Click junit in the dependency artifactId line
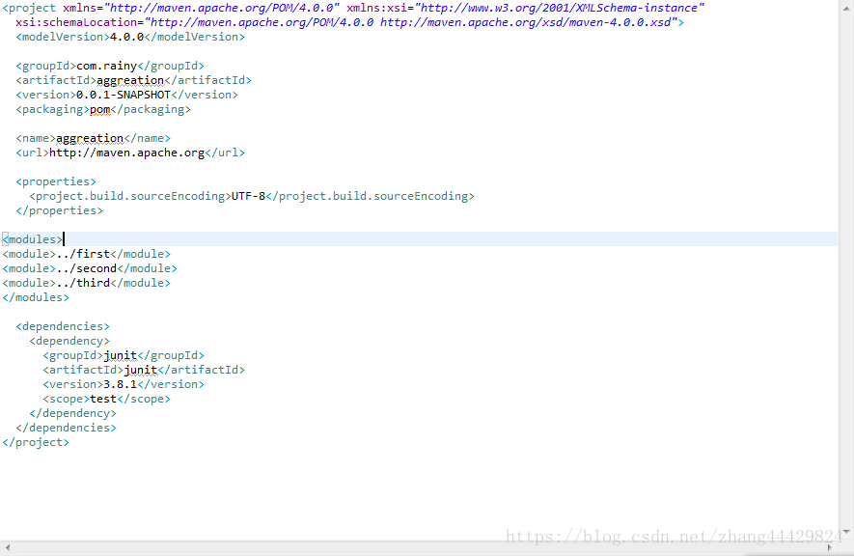854x556 pixels. 141,370
